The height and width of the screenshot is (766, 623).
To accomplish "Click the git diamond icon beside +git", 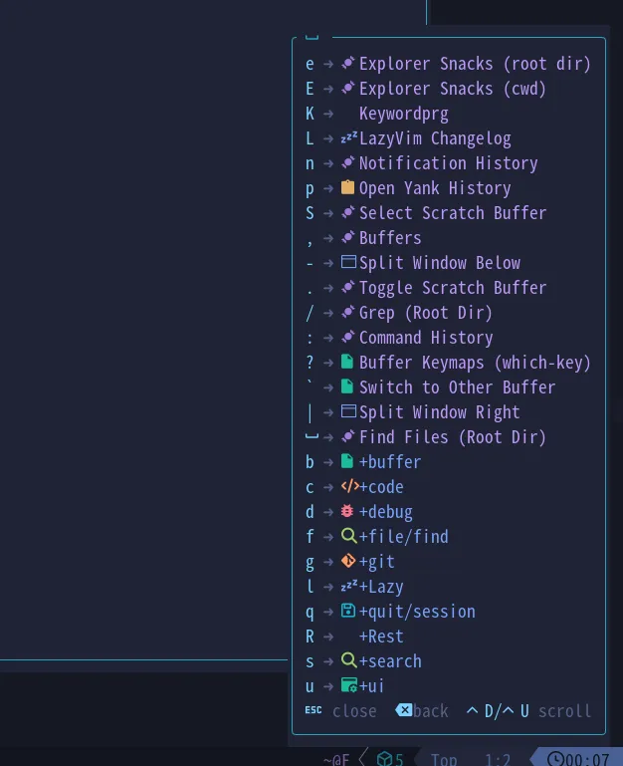I will click(x=348, y=561).
